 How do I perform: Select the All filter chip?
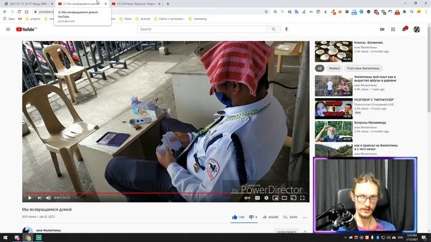pos(319,69)
